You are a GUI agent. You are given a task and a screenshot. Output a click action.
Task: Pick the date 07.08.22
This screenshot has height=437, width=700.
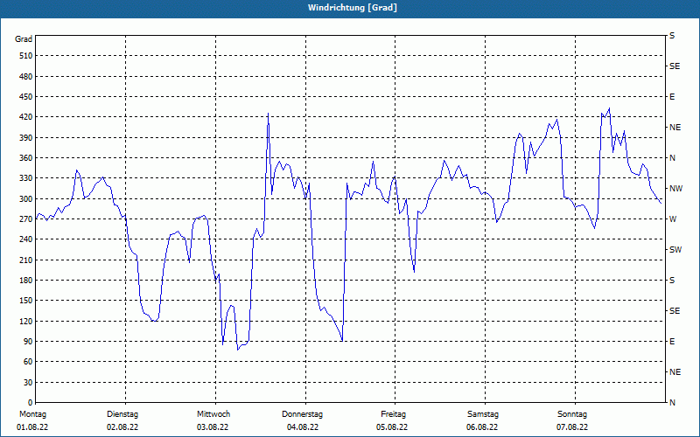pos(572,427)
